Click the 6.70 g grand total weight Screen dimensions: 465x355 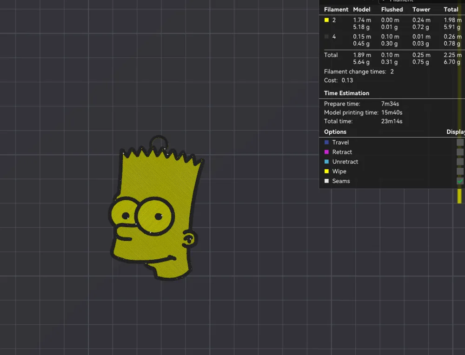(x=452, y=62)
